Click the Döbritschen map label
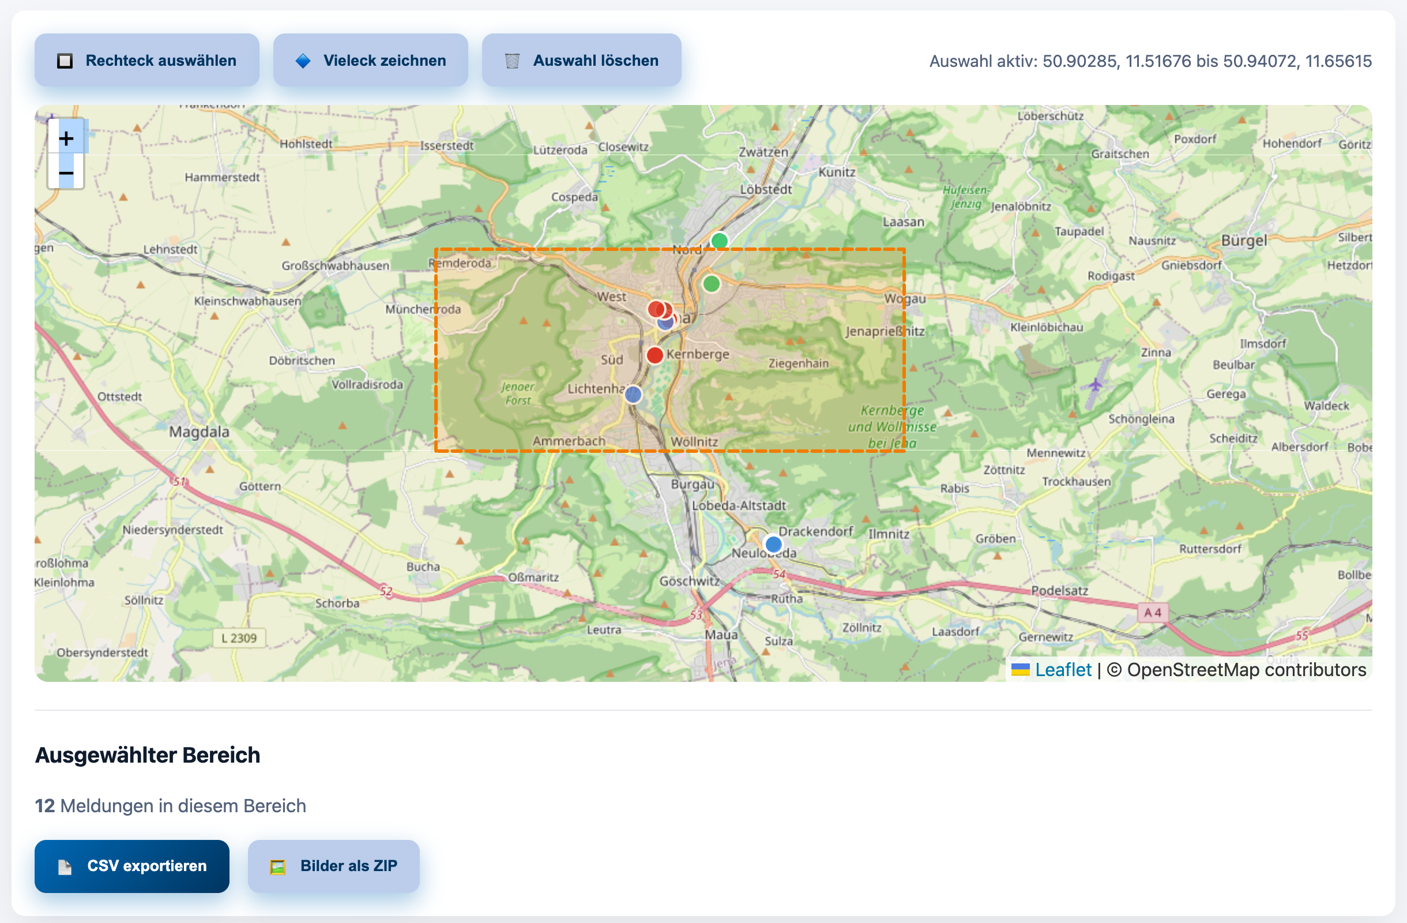 pos(302,361)
